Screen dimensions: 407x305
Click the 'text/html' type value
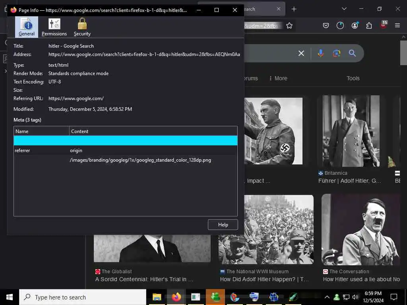(x=58, y=65)
